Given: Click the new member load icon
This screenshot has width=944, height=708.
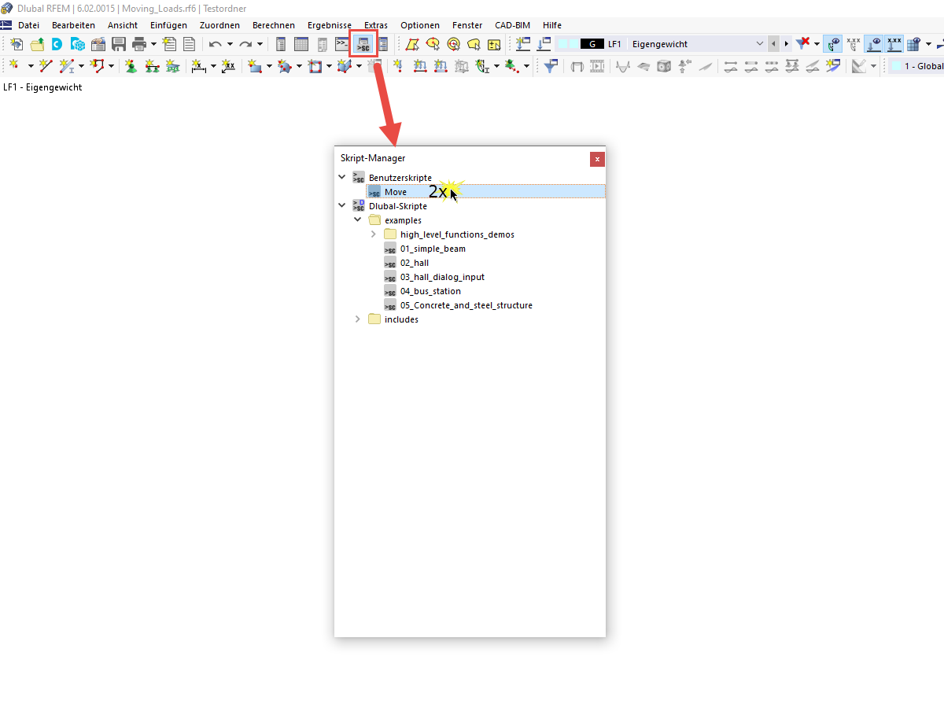Looking at the screenshot, I should pyautogui.click(x=420, y=66).
